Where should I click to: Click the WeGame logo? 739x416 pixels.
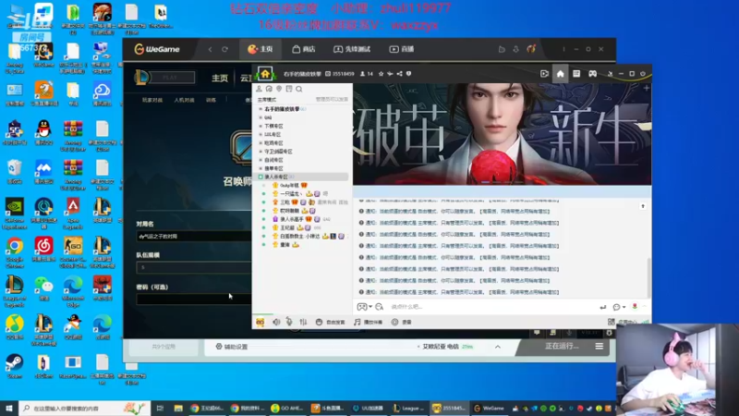click(157, 49)
